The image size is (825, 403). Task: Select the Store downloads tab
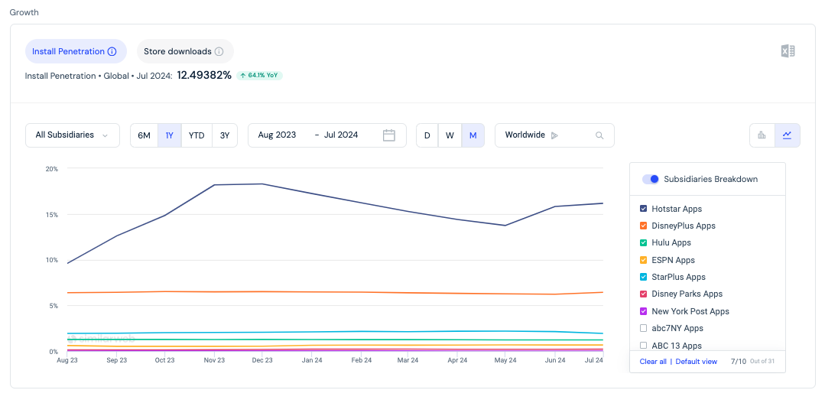pyautogui.click(x=185, y=51)
